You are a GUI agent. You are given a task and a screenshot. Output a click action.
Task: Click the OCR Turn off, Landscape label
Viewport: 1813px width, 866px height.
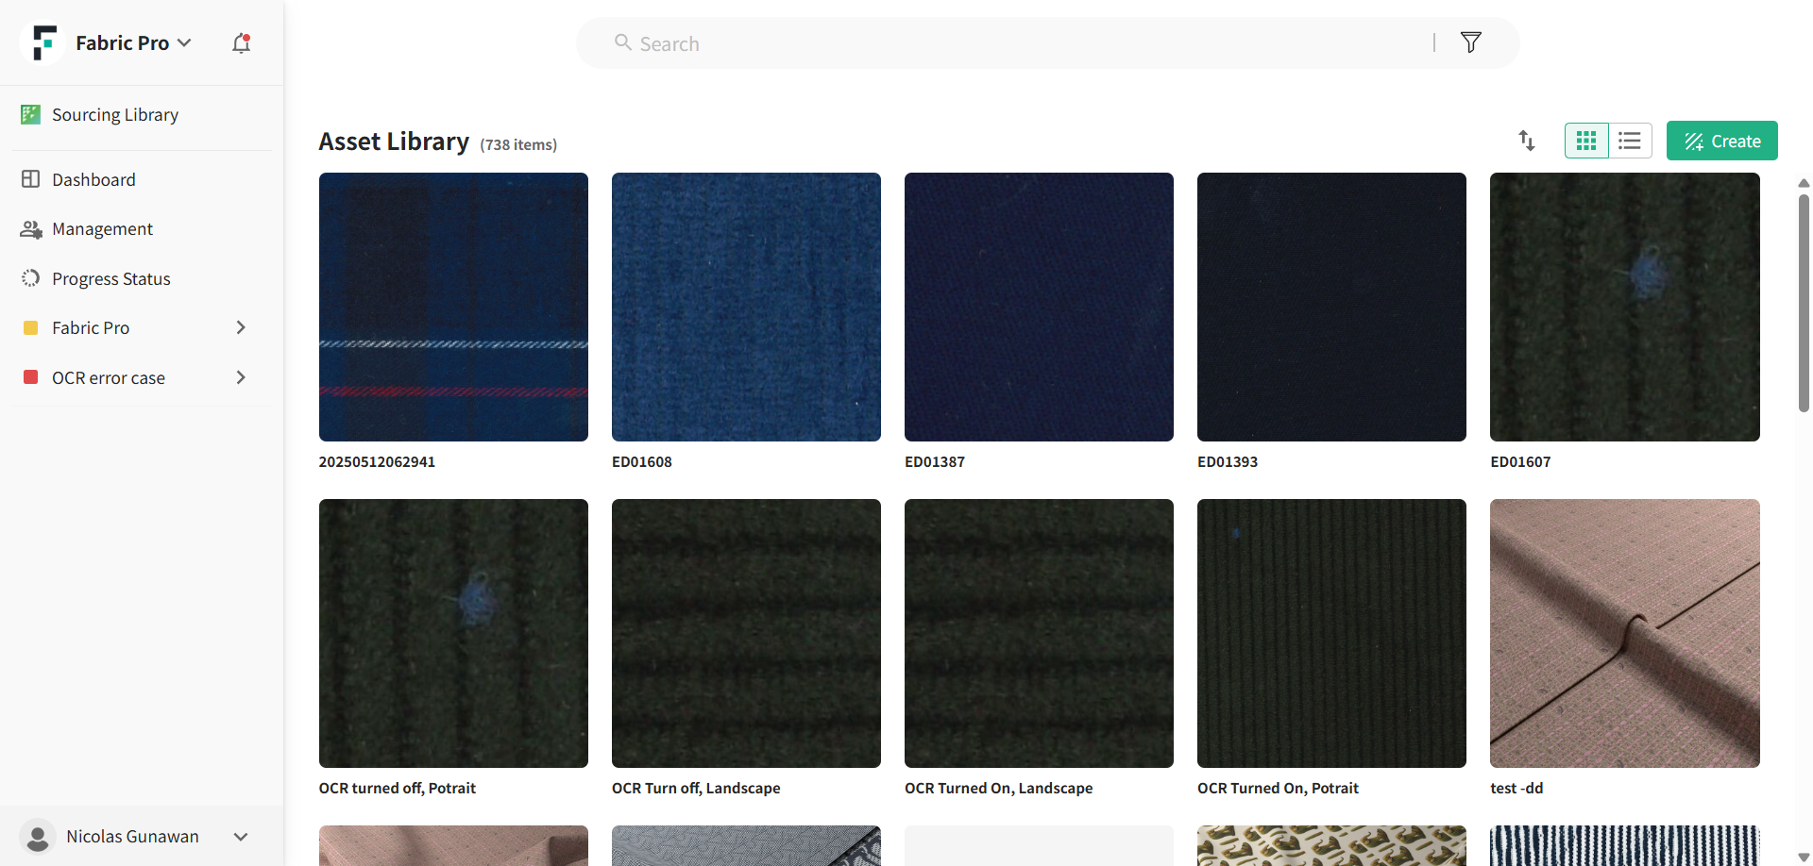pyautogui.click(x=696, y=789)
